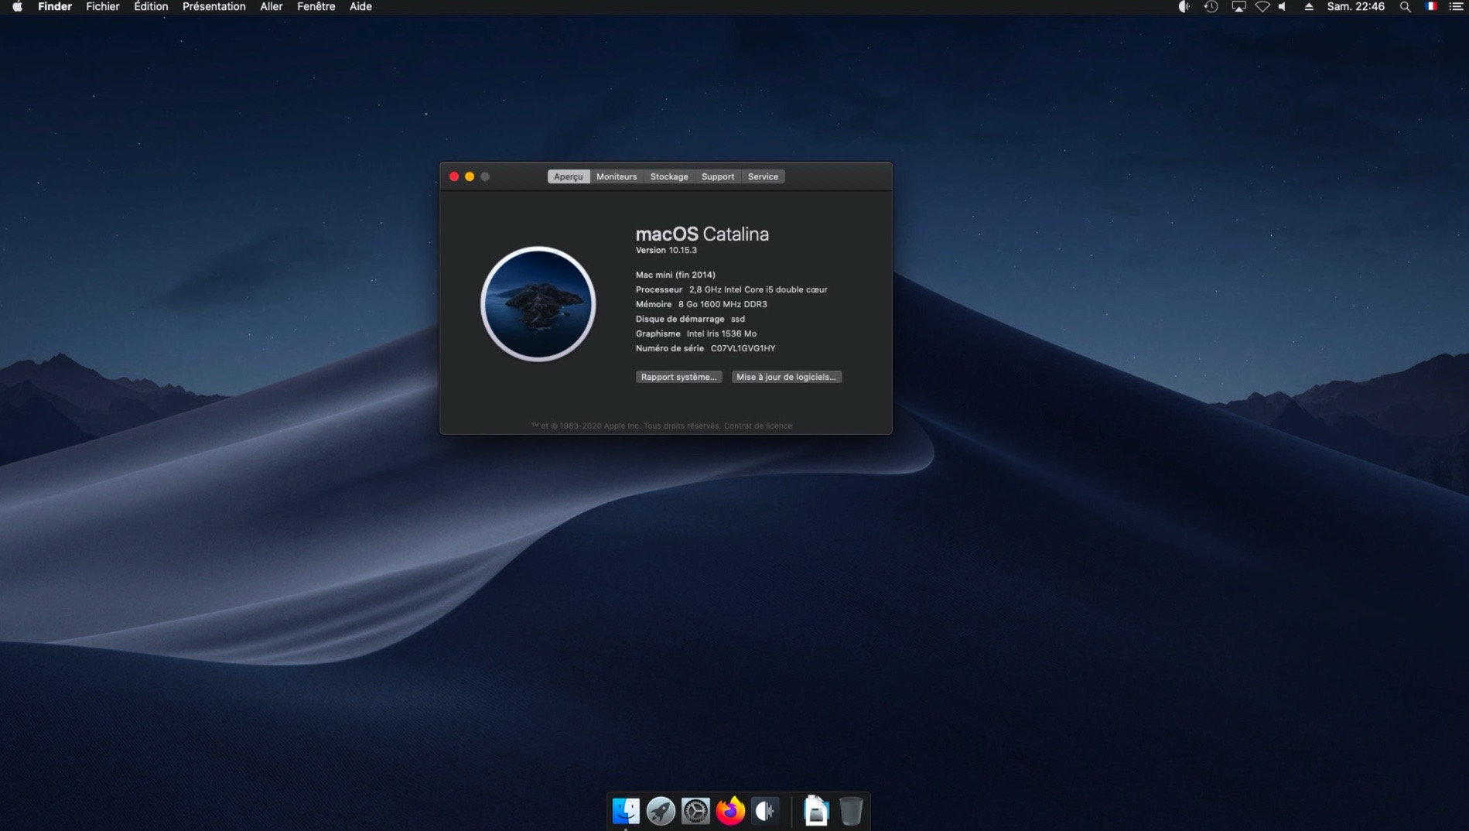Select the Support tab

coord(717,177)
